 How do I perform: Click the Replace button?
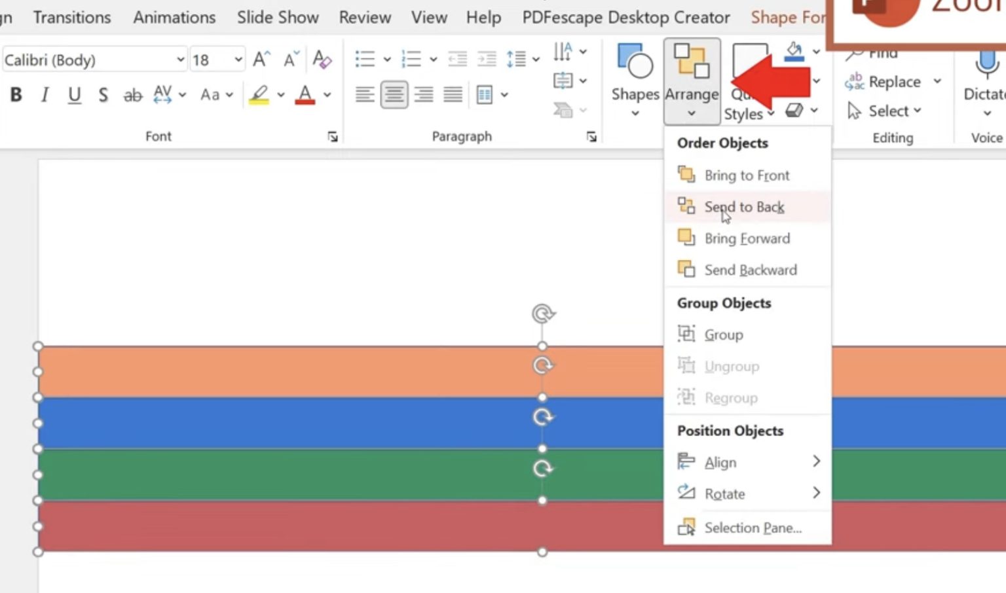893,81
